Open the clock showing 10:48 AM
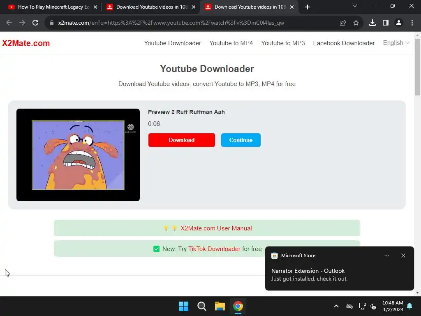Screen dimensions: 421x316 (393, 306)
